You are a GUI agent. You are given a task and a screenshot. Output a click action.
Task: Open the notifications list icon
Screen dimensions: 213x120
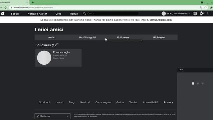point(195,13)
